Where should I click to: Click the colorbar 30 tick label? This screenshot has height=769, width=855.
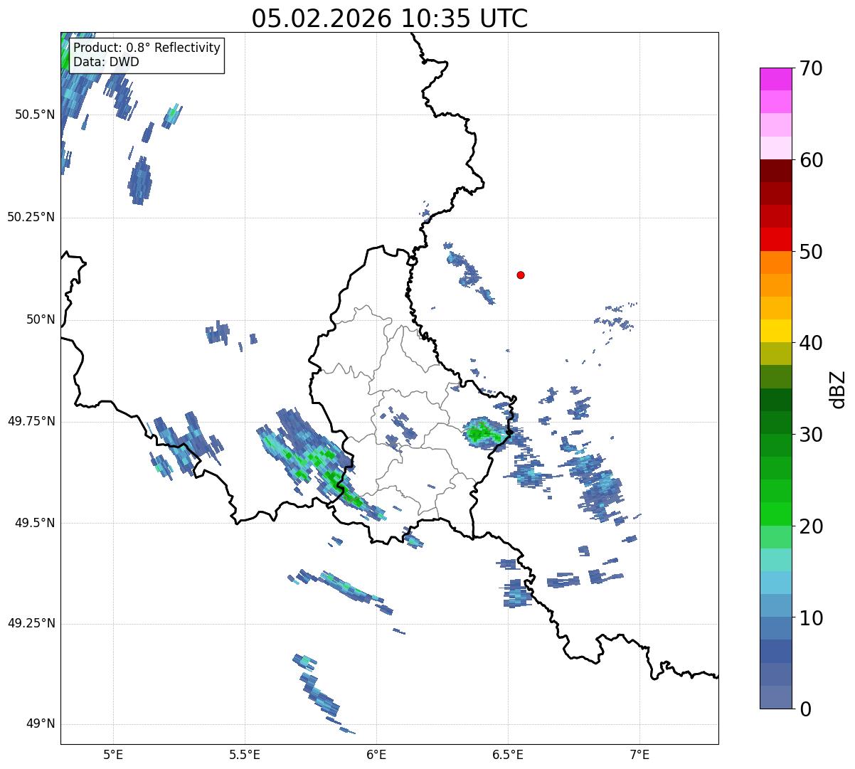(x=811, y=435)
